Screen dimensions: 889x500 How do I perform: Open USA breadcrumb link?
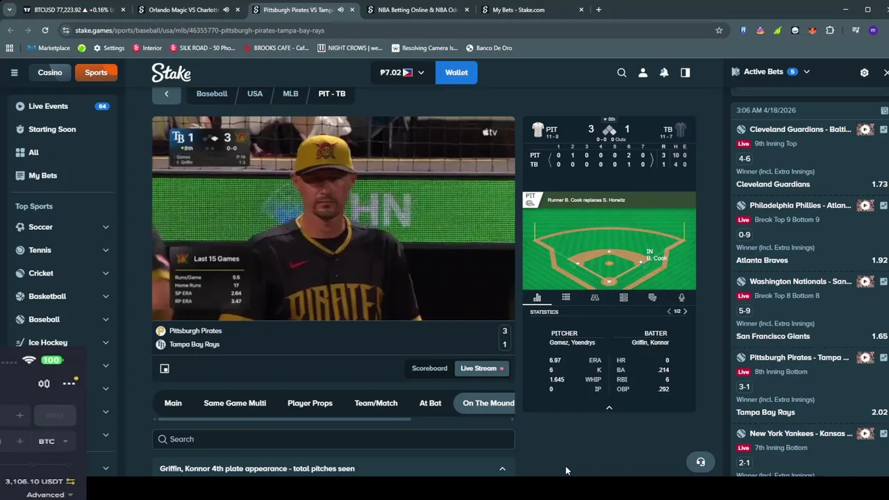coord(255,94)
